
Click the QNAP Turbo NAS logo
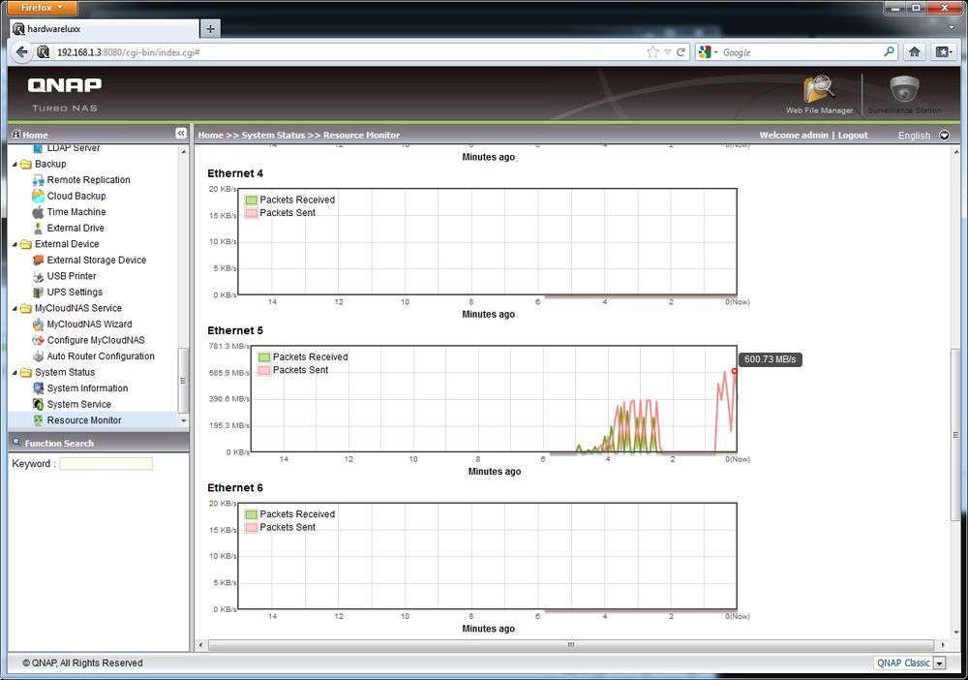tap(64, 94)
